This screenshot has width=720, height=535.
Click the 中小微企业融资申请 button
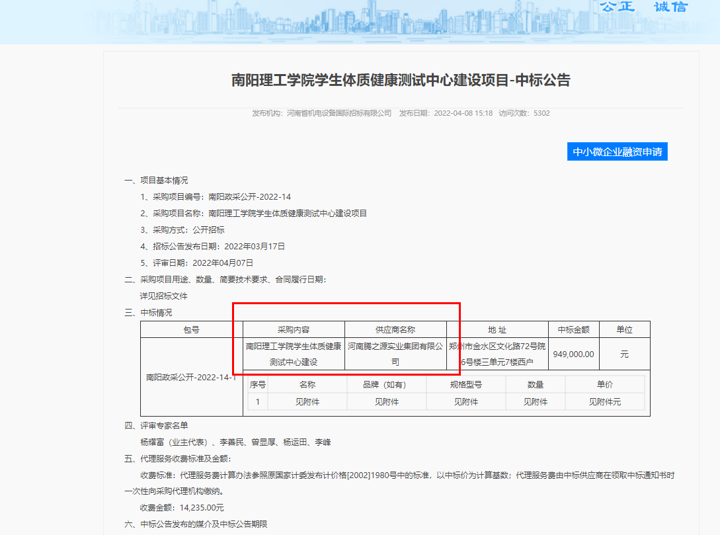[x=617, y=151]
